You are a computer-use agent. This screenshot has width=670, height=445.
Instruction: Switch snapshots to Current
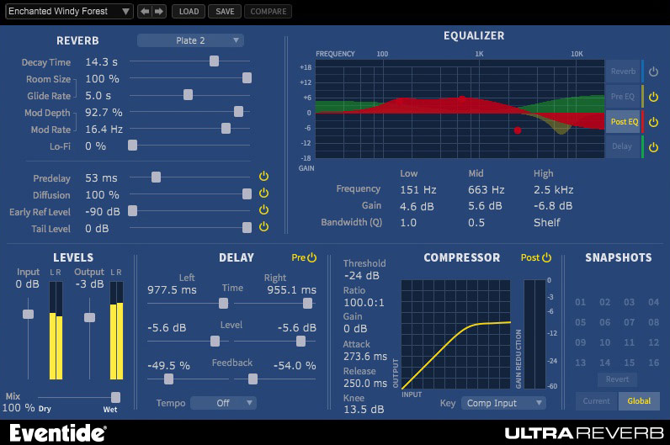click(597, 401)
